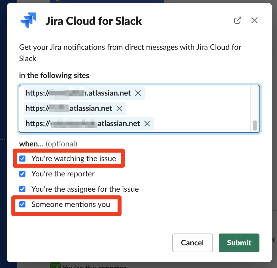This screenshot has height=268, width=277.
Task: Open the modal in a new window icon
Action: click(x=238, y=20)
